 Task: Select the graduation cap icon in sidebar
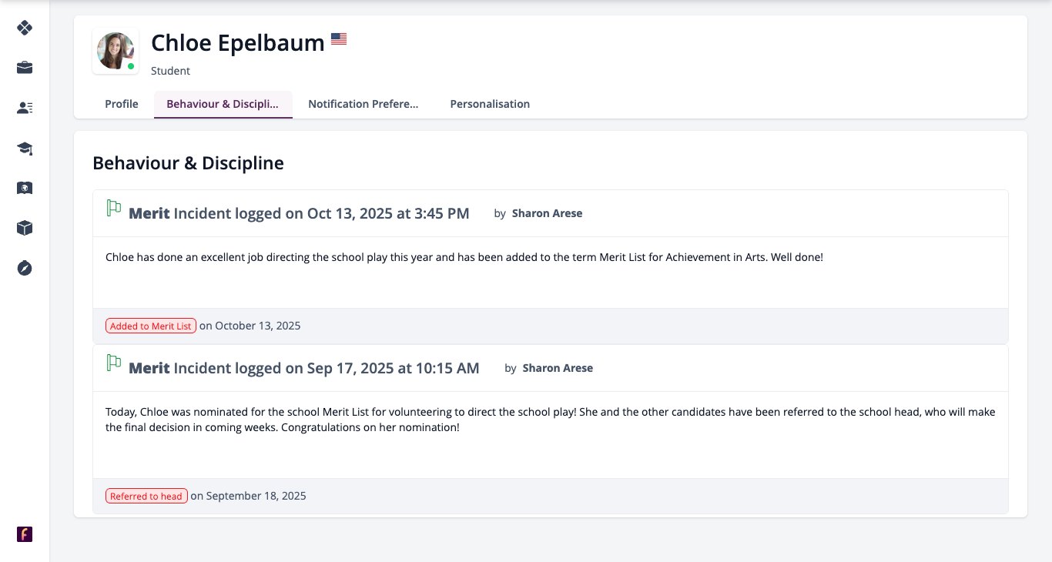(x=25, y=148)
